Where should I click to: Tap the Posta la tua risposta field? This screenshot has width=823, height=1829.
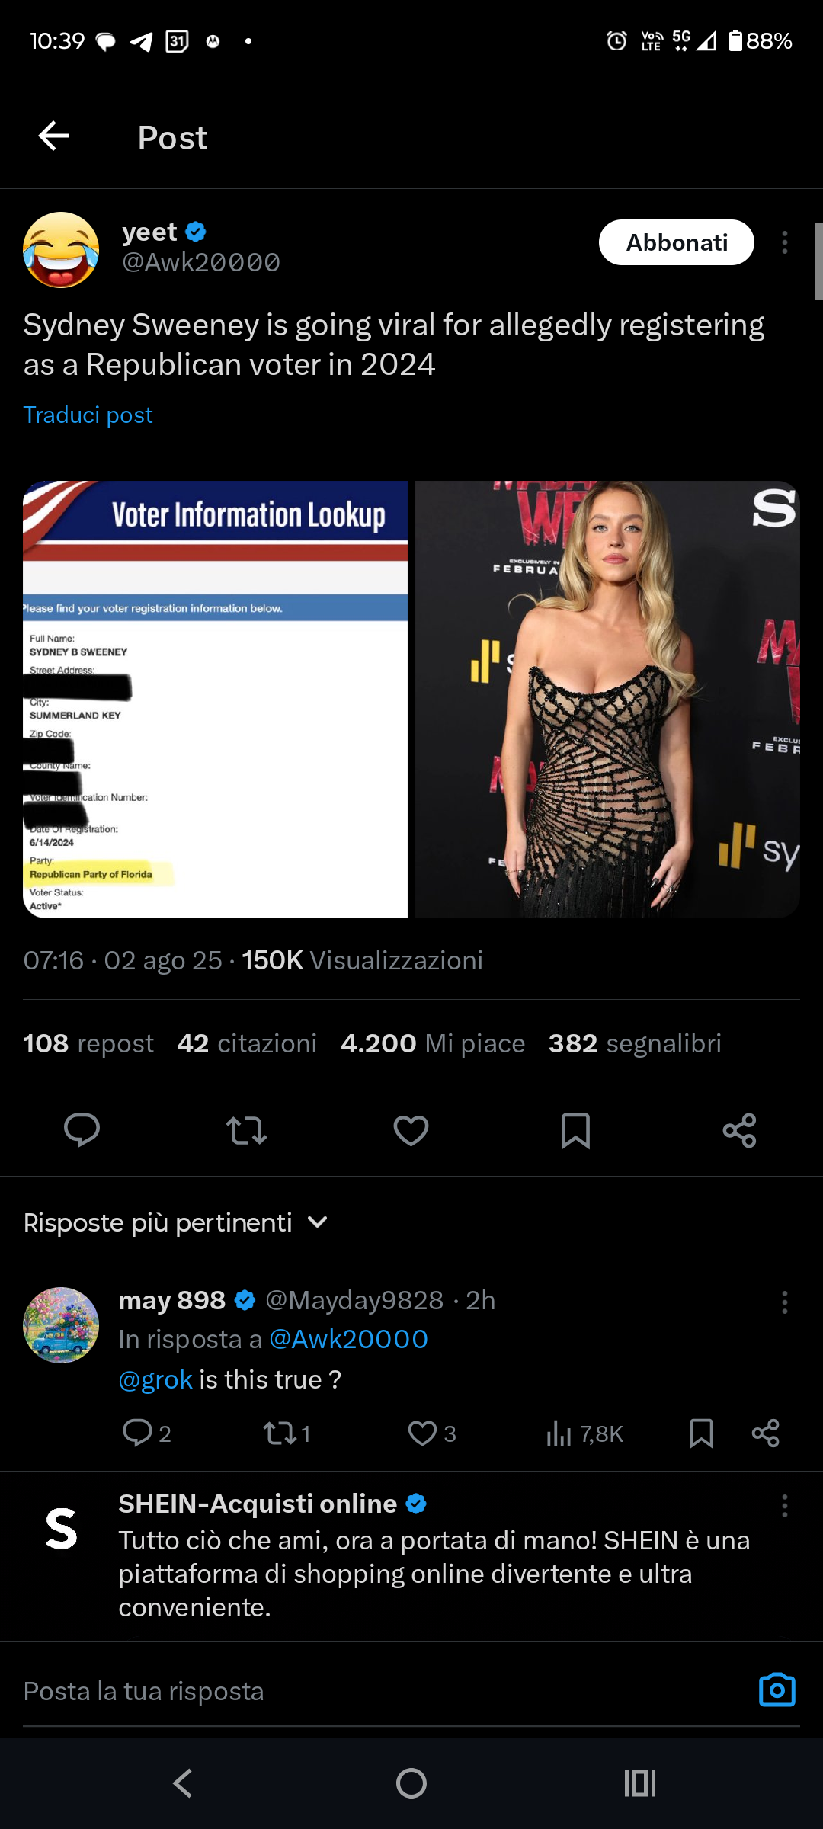381,1690
